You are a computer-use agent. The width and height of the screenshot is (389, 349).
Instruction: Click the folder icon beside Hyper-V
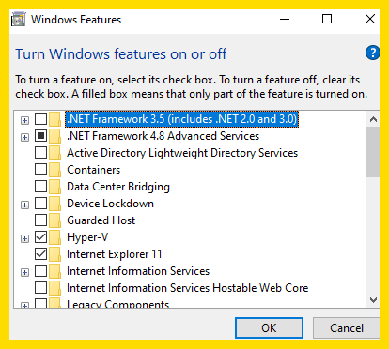pyautogui.click(x=54, y=237)
